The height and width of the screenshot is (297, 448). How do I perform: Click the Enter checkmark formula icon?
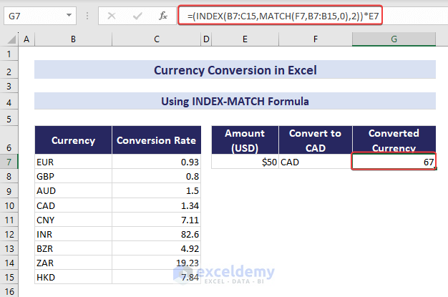(137, 14)
